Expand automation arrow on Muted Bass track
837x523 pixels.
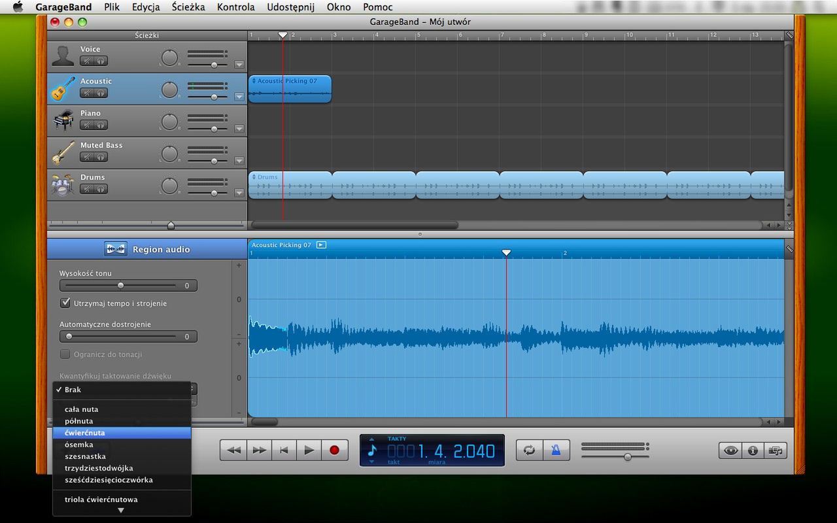[x=239, y=161]
